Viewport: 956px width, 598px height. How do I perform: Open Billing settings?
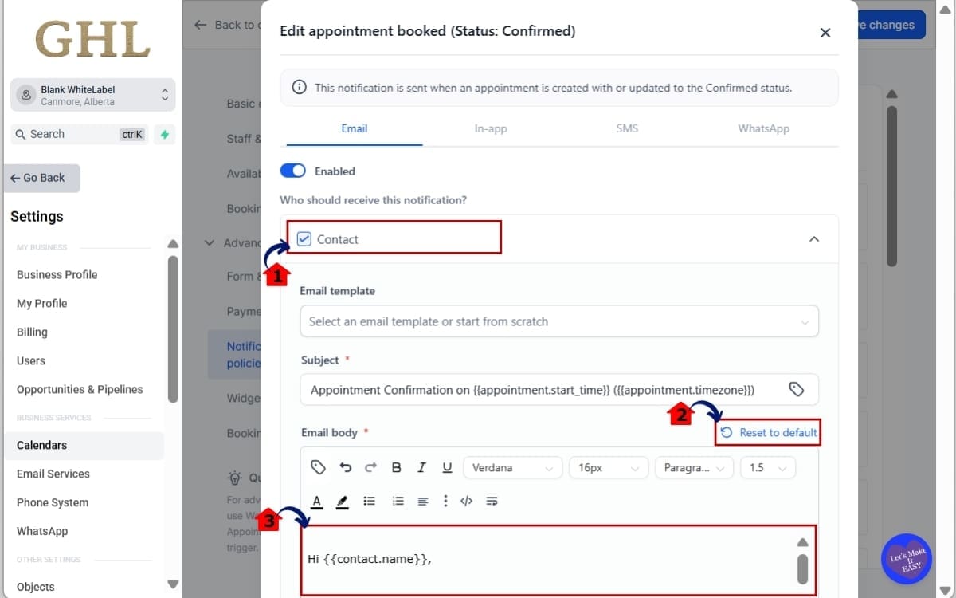(32, 332)
